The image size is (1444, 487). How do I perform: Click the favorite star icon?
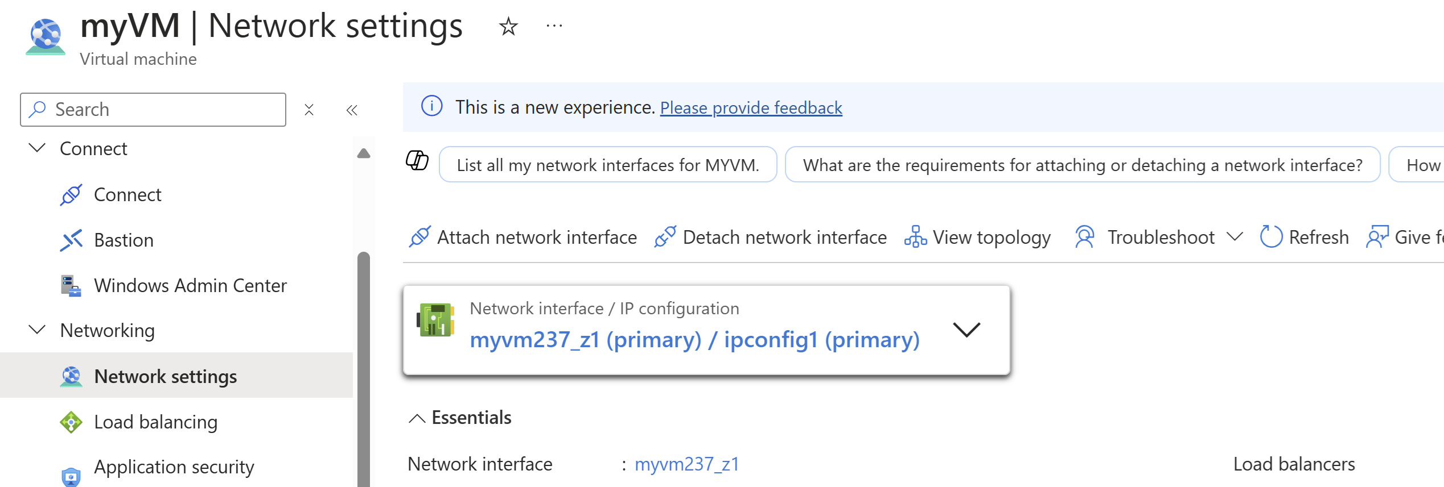508,26
